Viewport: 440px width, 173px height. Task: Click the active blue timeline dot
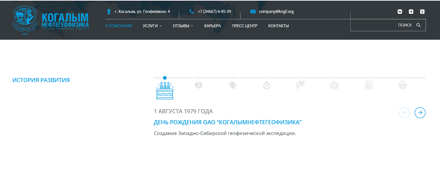click(165, 78)
